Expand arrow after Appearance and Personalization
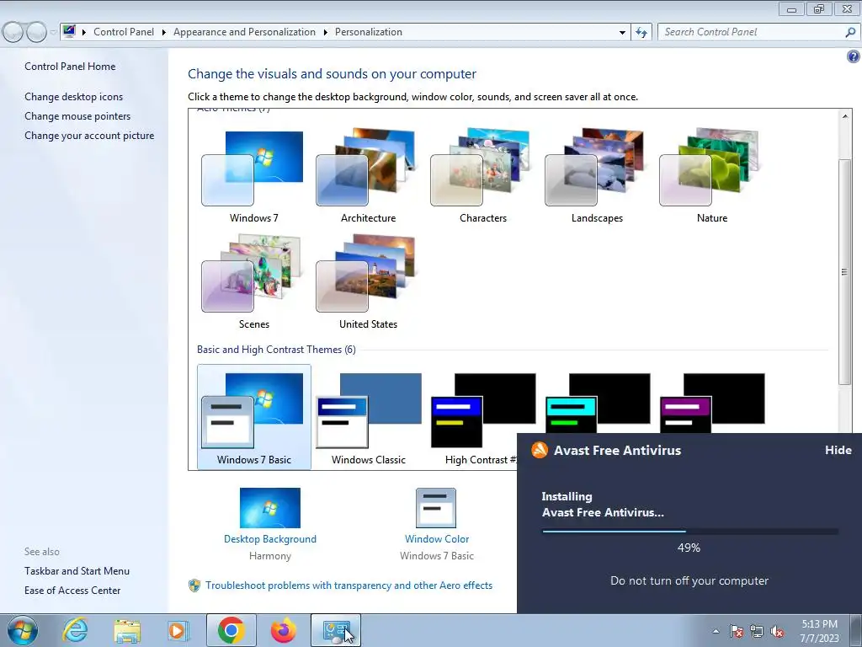The image size is (862, 647). pyautogui.click(x=326, y=33)
